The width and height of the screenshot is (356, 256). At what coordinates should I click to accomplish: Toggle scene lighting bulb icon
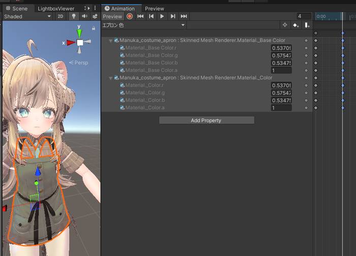pyautogui.click(x=74, y=16)
